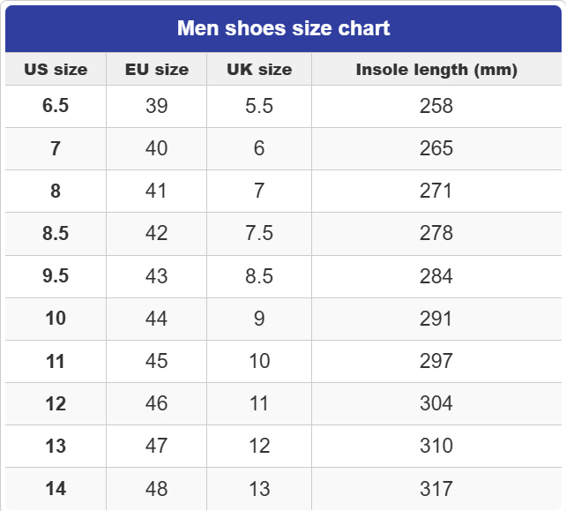Click US size 14 cell
The image size is (566, 511).
[x=56, y=488]
